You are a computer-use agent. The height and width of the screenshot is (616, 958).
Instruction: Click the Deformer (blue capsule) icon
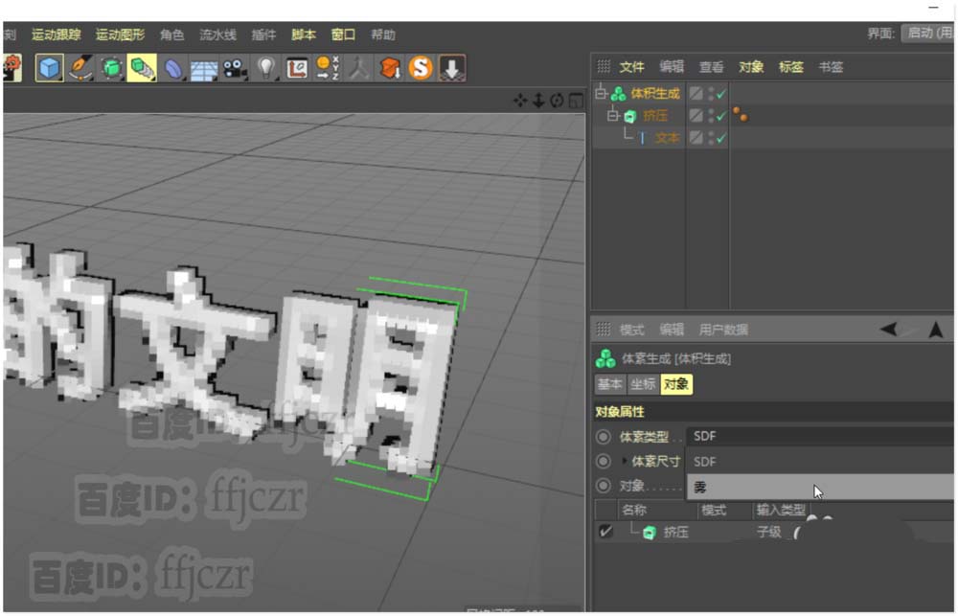coord(173,68)
